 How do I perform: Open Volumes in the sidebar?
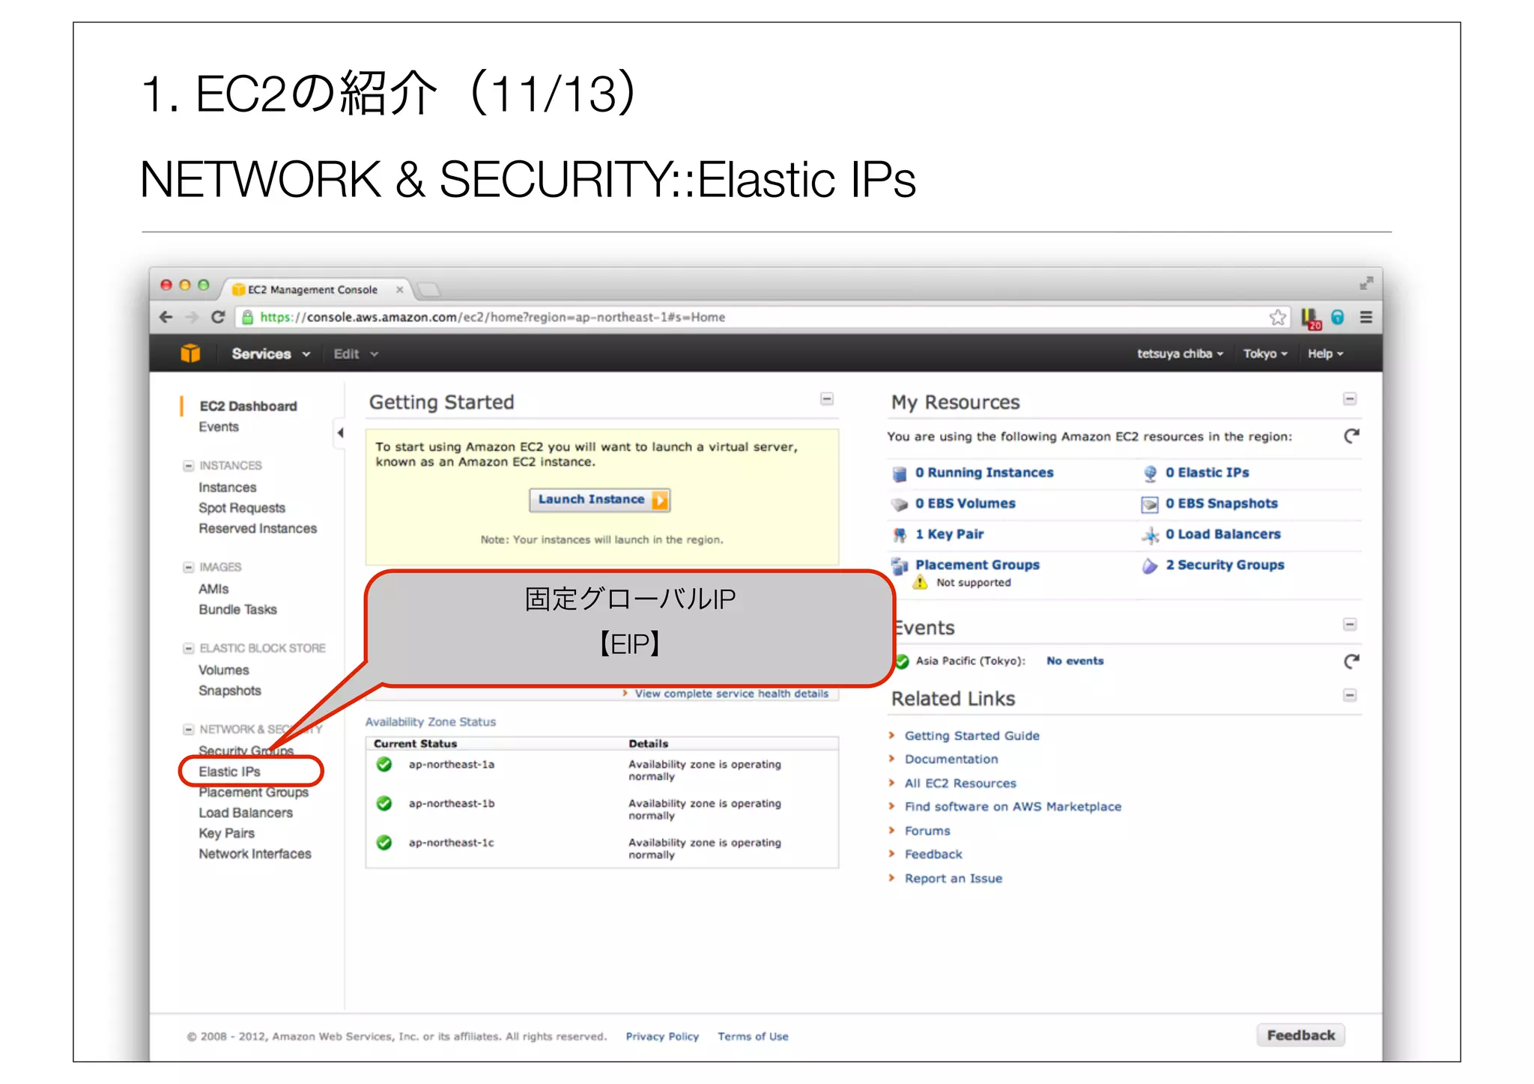pyautogui.click(x=223, y=670)
